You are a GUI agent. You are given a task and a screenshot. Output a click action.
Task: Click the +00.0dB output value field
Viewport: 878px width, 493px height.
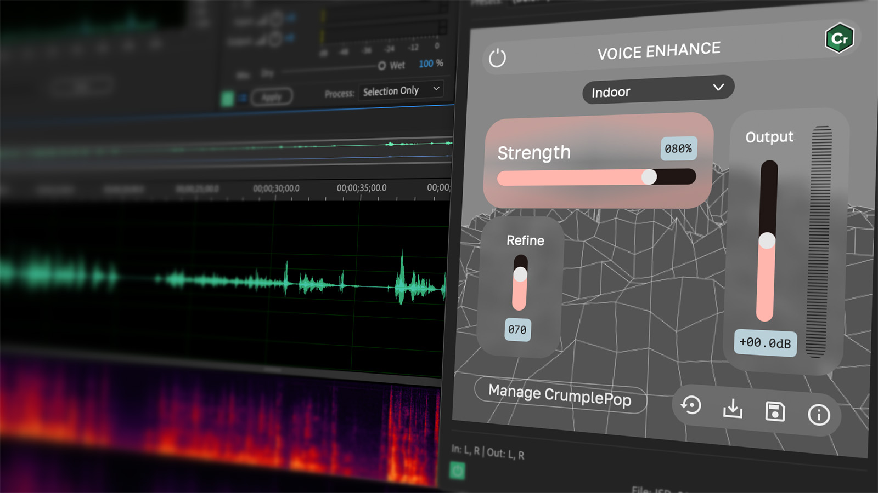(766, 343)
